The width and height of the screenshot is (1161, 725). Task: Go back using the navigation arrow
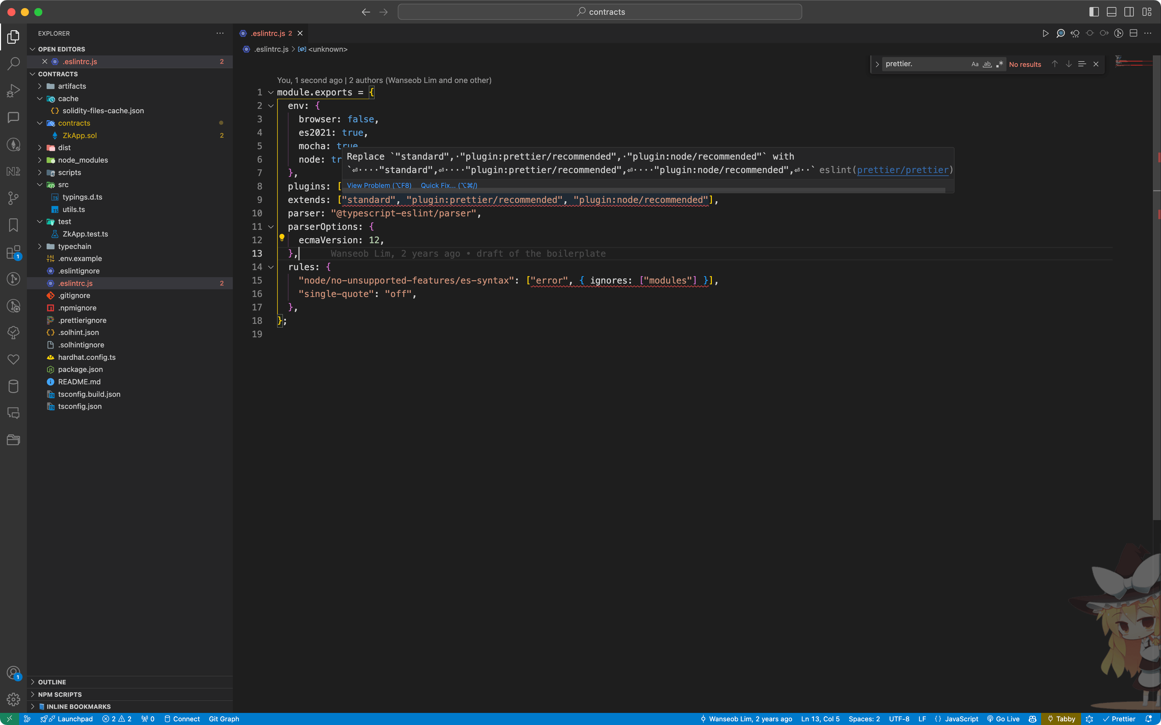366,12
